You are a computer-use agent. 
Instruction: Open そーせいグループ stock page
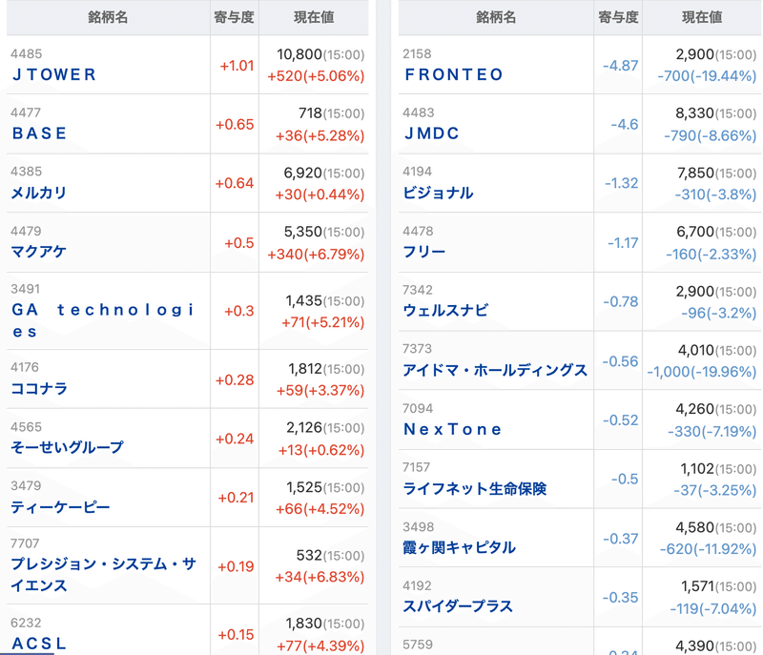coord(67,447)
